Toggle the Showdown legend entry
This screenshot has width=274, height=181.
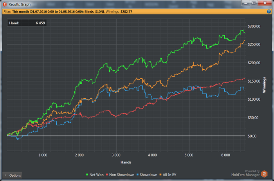147,175
